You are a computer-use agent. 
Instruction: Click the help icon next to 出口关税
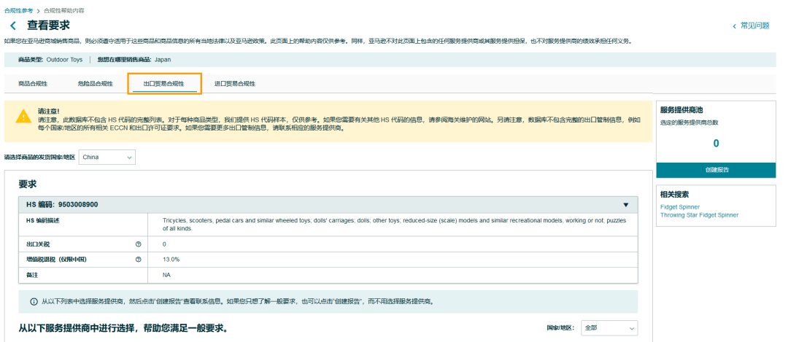coord(138,244)
